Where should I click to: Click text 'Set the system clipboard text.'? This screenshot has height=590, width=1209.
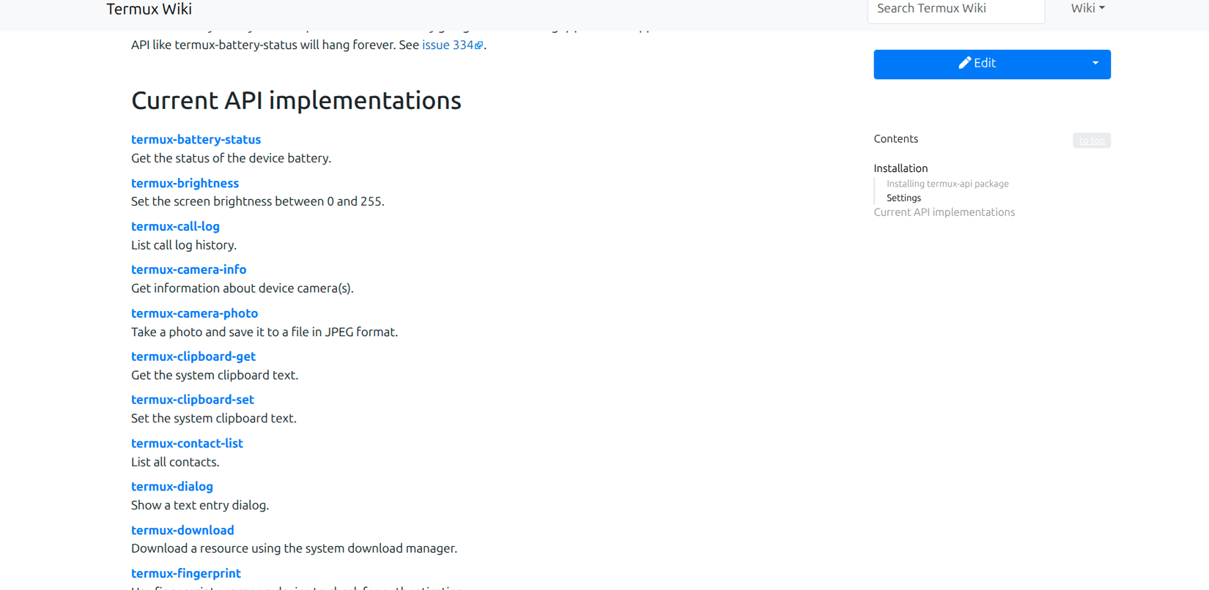click(x=213, y=418)
